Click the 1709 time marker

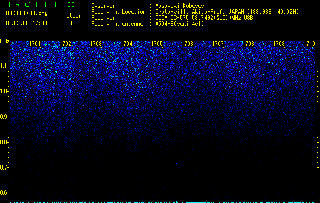tap(279, 44)
